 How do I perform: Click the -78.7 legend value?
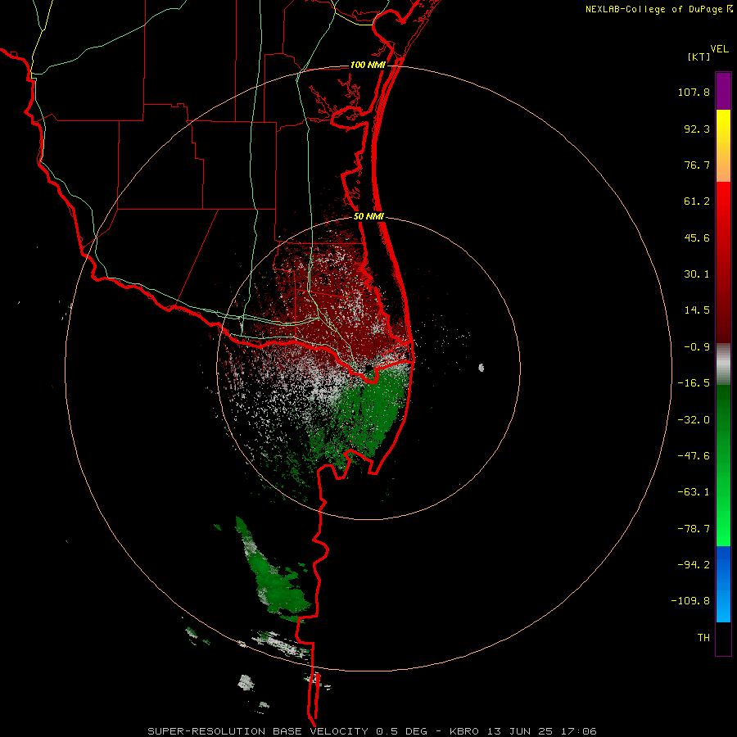(x=694, y=529)
